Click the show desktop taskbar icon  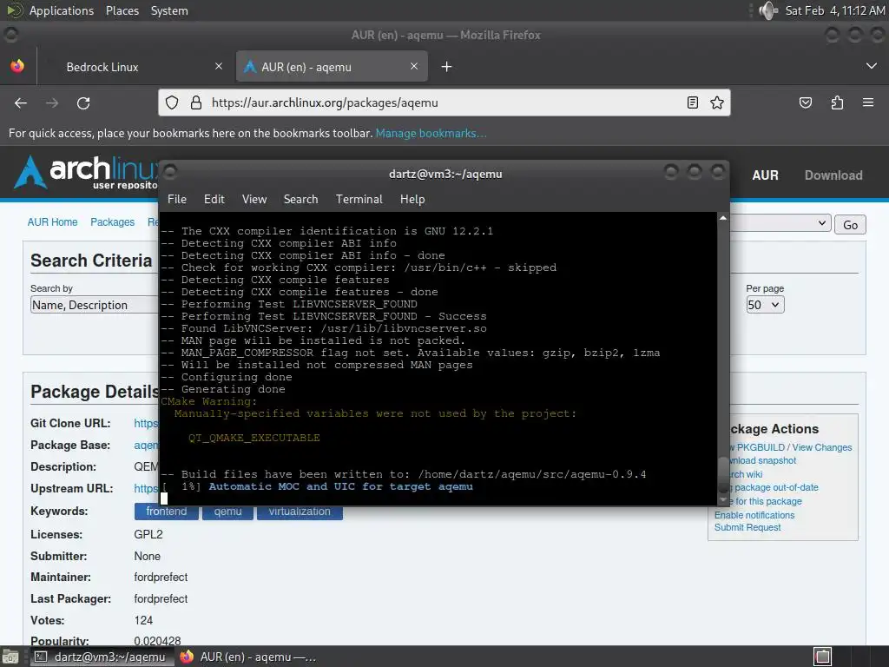point(10,657)
